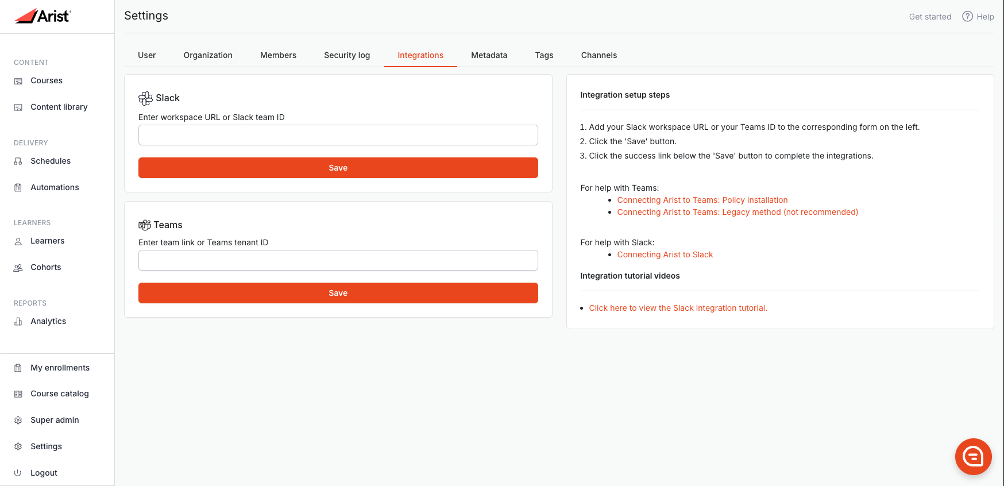The image size is (1004, 486).
Task: Click 'Integration tutorial videos' heading
Action: click(630, 276)
